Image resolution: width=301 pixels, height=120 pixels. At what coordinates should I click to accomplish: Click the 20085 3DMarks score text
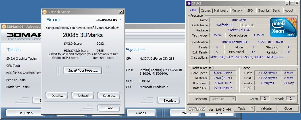[83, 35]
